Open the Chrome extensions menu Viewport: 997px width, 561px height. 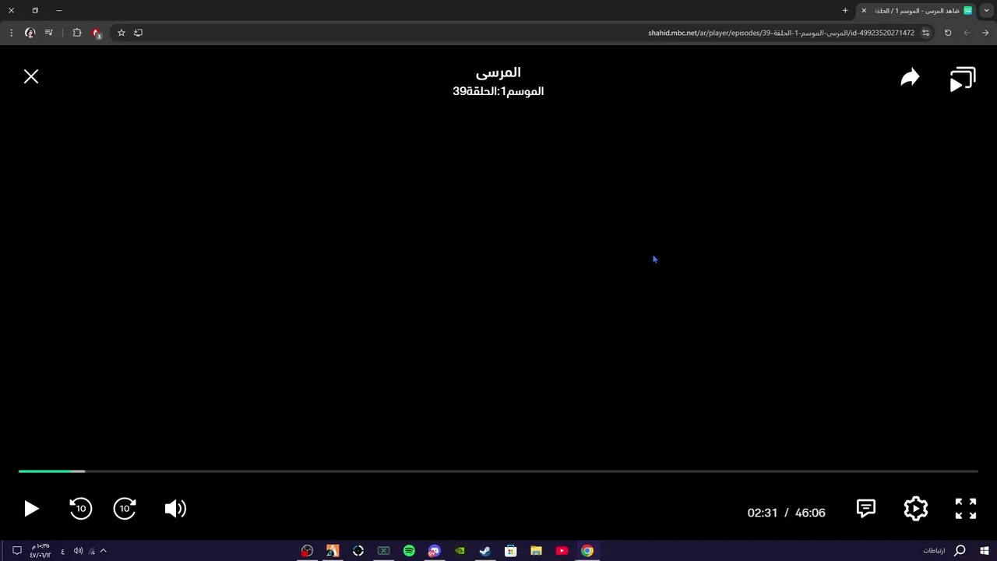point(77,33)
